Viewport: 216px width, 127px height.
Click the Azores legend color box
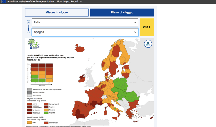point(29,104)
